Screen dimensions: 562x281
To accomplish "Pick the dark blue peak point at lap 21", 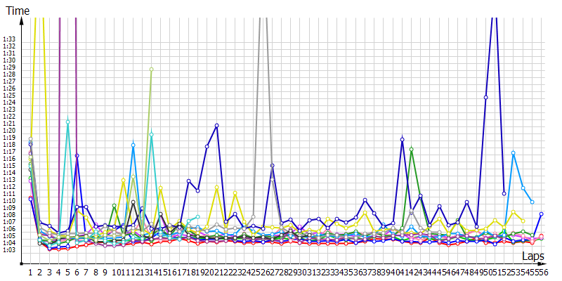I will pyautogui.click(x=216, y=125).
